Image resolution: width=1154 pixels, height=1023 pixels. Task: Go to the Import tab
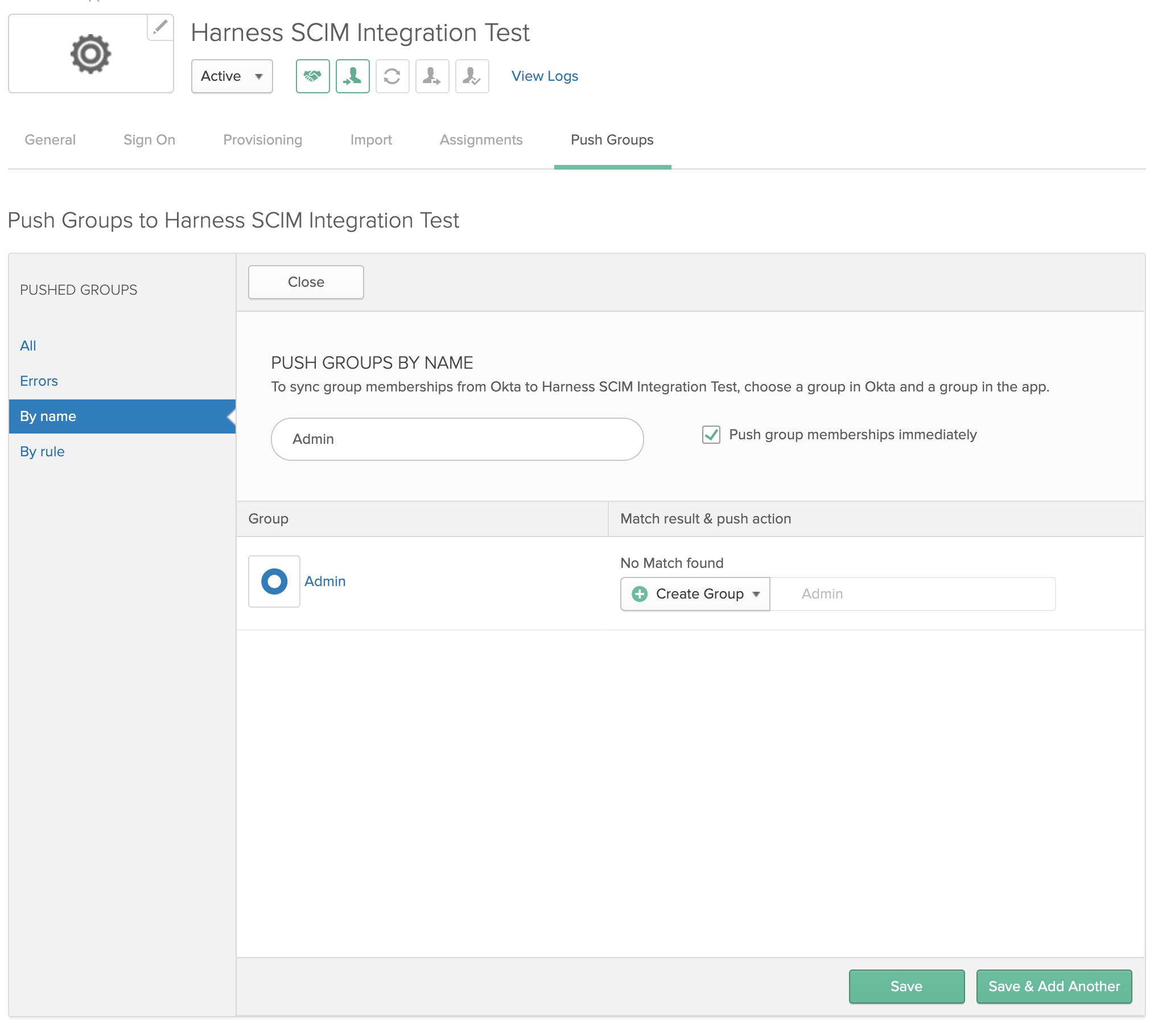click(x=371, y=140)
